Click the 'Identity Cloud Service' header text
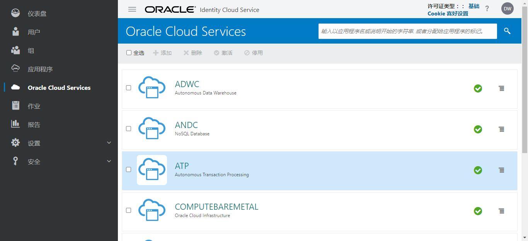 coord(230,10)
